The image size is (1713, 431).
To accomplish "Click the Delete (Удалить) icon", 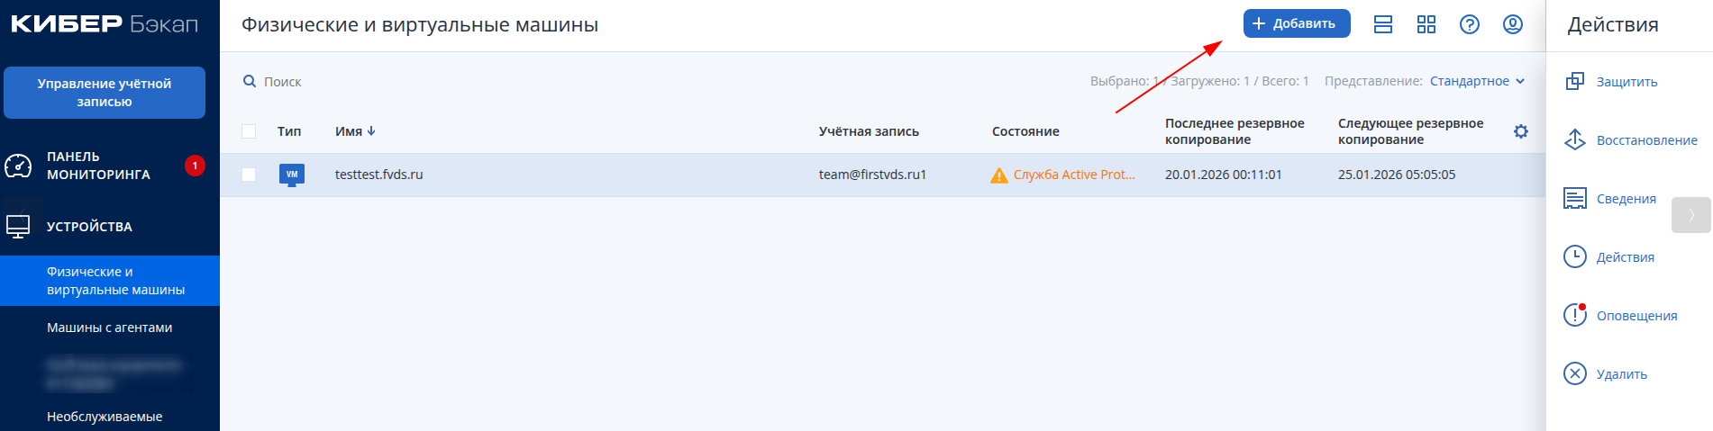I will [1574, 373].
